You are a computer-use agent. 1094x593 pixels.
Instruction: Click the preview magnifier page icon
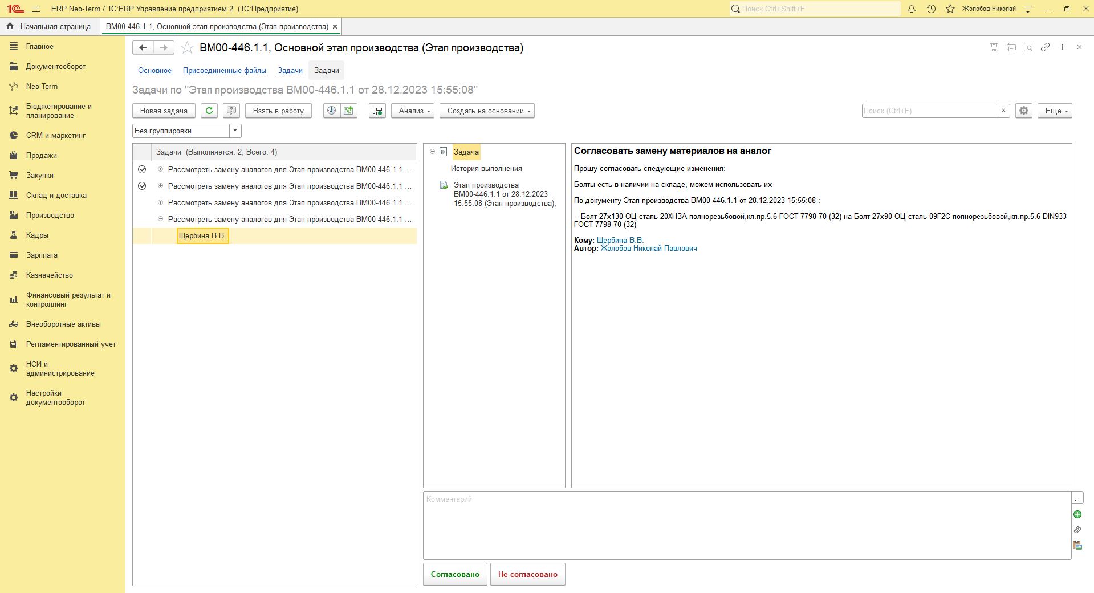[1028, 47]
